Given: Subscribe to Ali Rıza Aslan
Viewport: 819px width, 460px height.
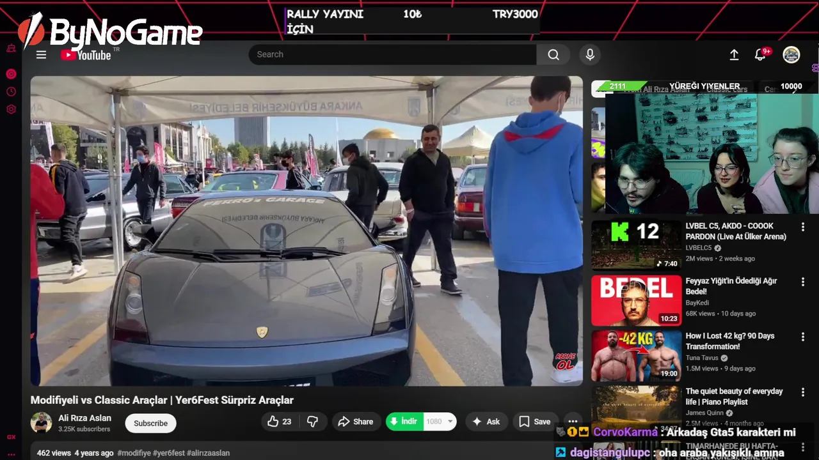Looking at the screenshot, I should [x=150, y=423].
